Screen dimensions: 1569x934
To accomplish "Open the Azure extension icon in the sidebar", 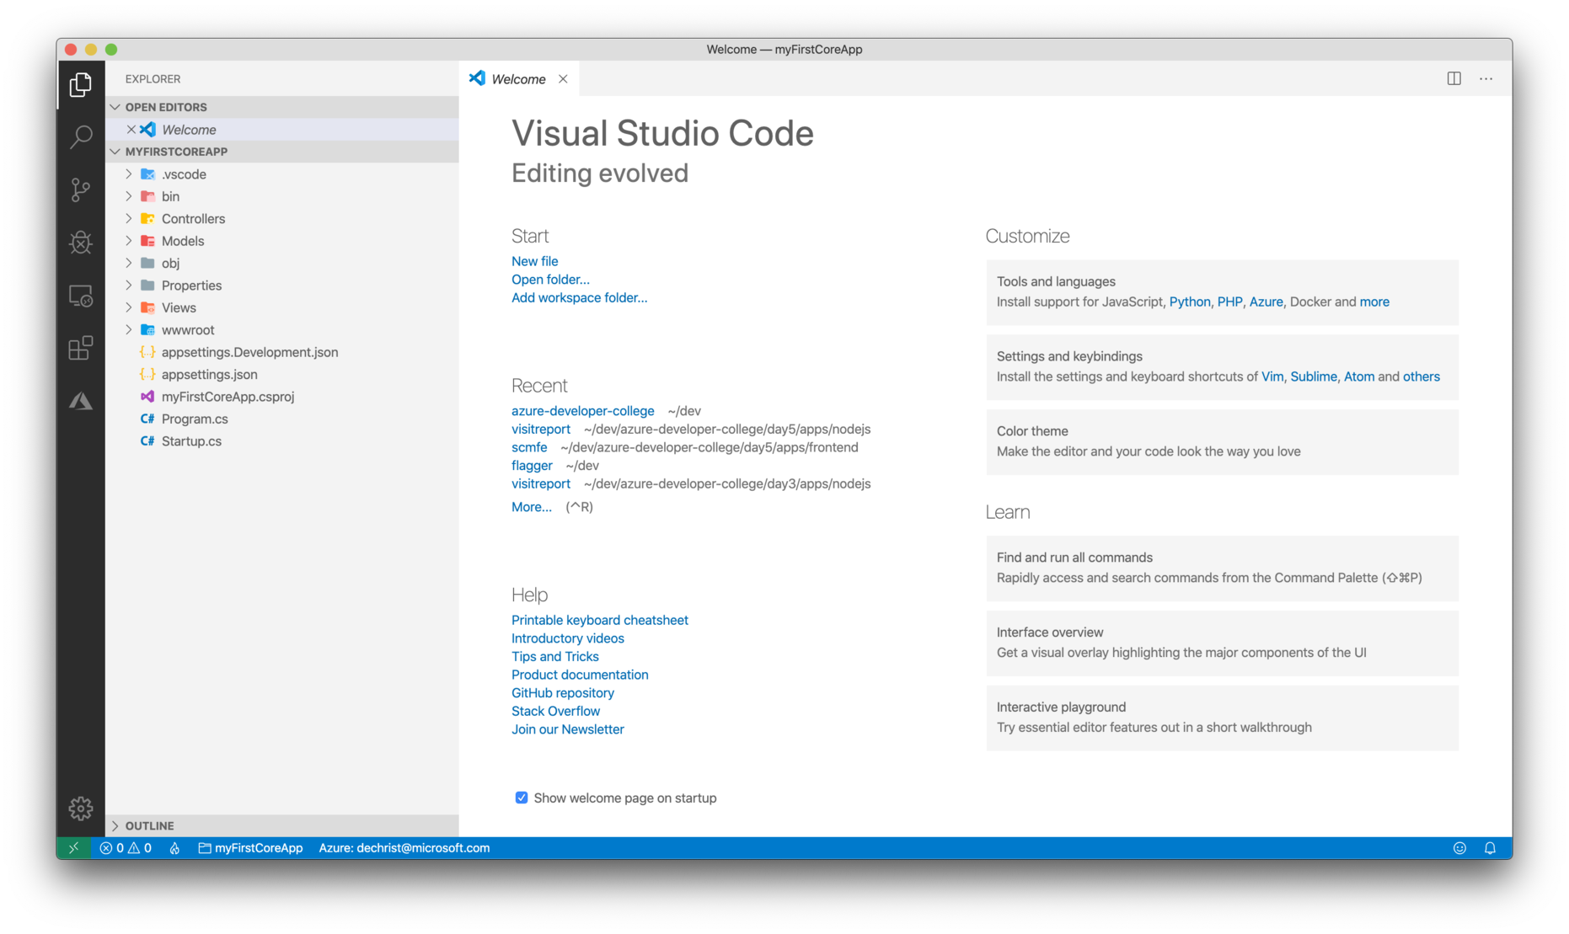I will click(x=80, y=401).
